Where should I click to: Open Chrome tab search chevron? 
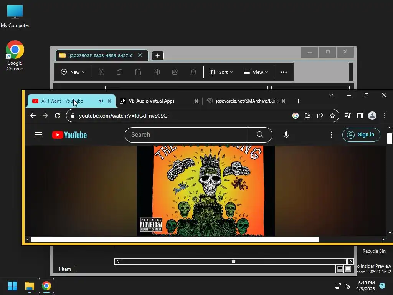[331, 95]
